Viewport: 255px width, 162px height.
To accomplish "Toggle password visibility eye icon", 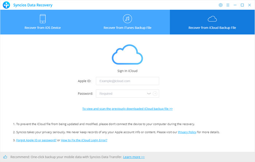I will click(x=149, y=94).
